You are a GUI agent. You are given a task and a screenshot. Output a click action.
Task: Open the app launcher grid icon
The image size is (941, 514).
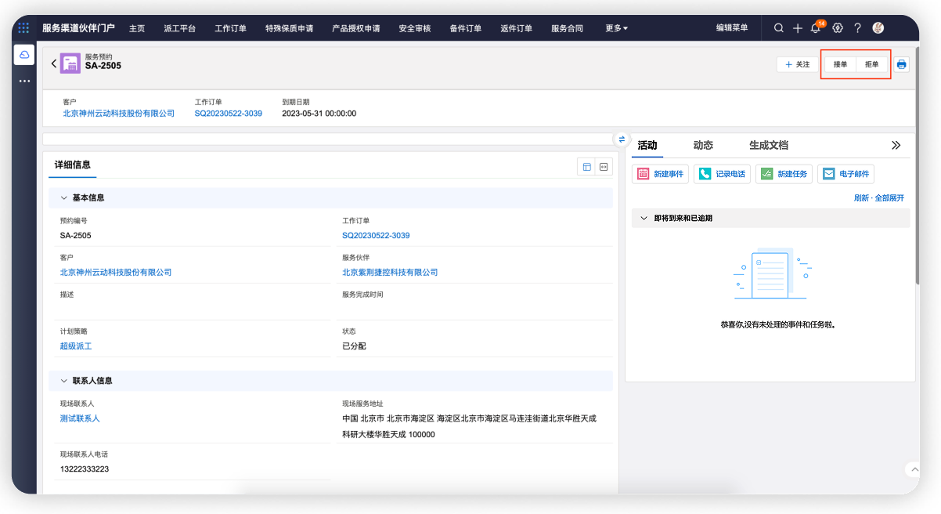point(23,28)
